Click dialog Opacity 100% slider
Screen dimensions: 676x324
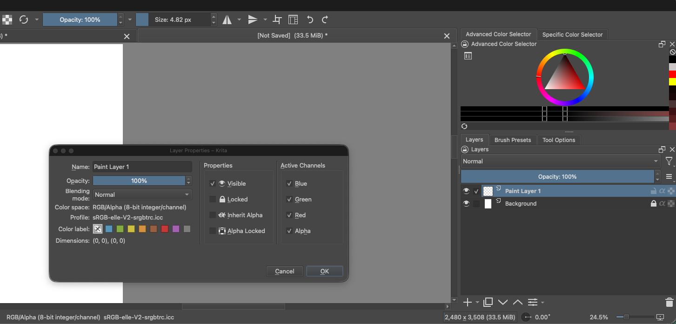coord(139,181)
